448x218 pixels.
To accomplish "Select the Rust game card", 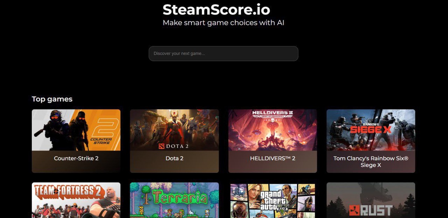I will tap(371, 200).
